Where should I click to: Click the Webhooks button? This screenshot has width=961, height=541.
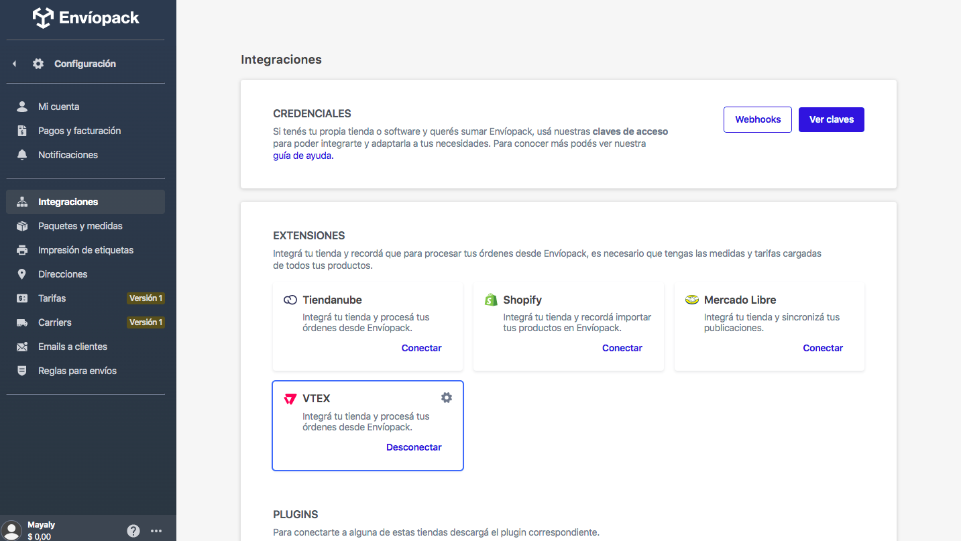(x=758, y=119)
